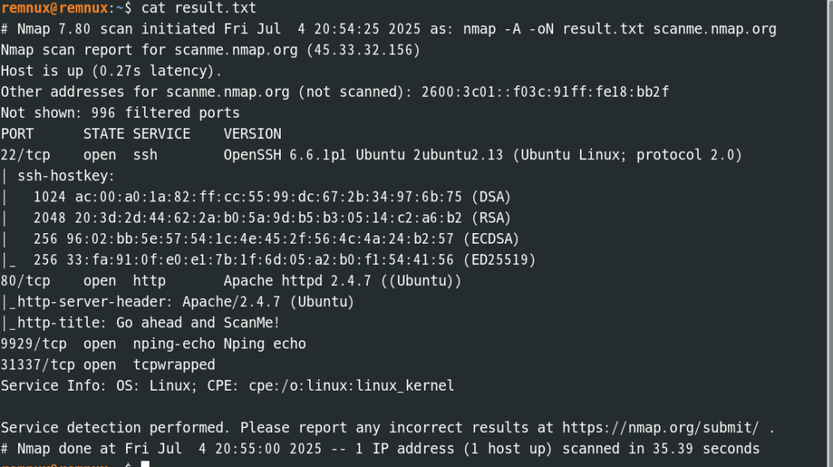Image resolution: width=833 pixels, height=467 pixels.
Task: Click "Not shown: 996 filtered ports" line
Action: (x=120, y=113)
